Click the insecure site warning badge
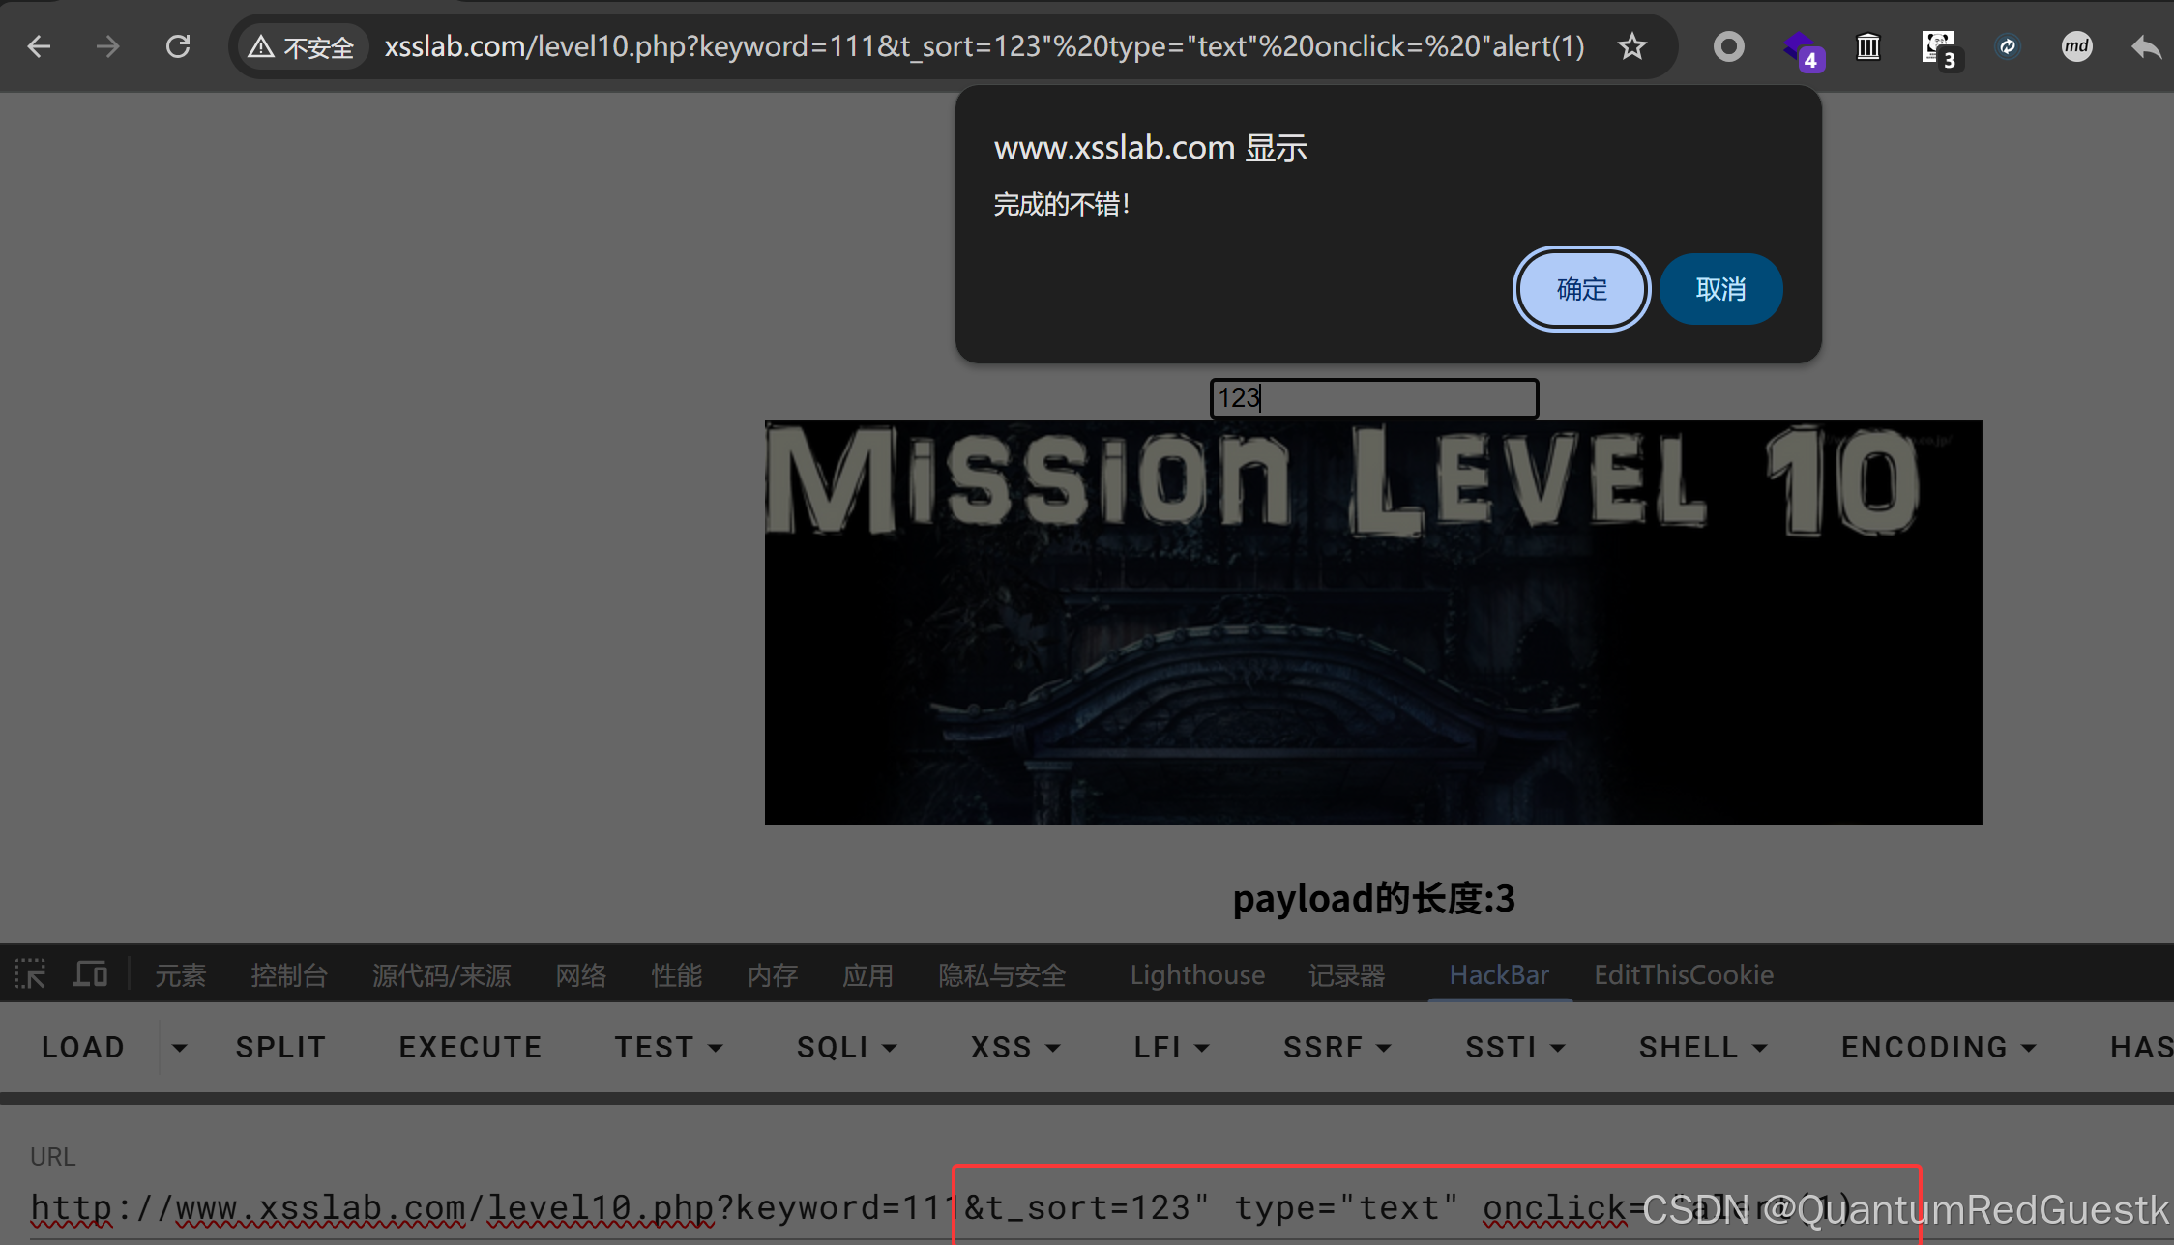Image resolution: width=2174 pixels, height=1245 pixels. (302, 46)
